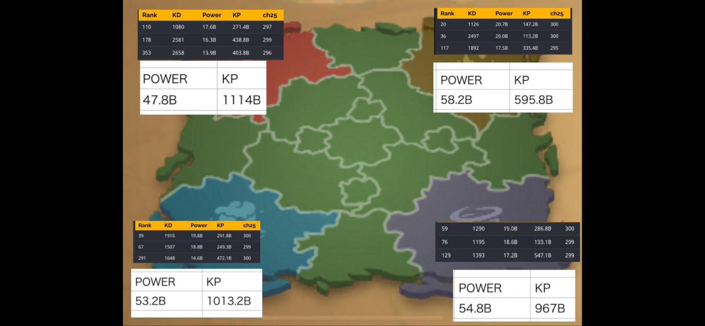
Task: Click KP value 472.1B
Action: [x=224, y=257]
